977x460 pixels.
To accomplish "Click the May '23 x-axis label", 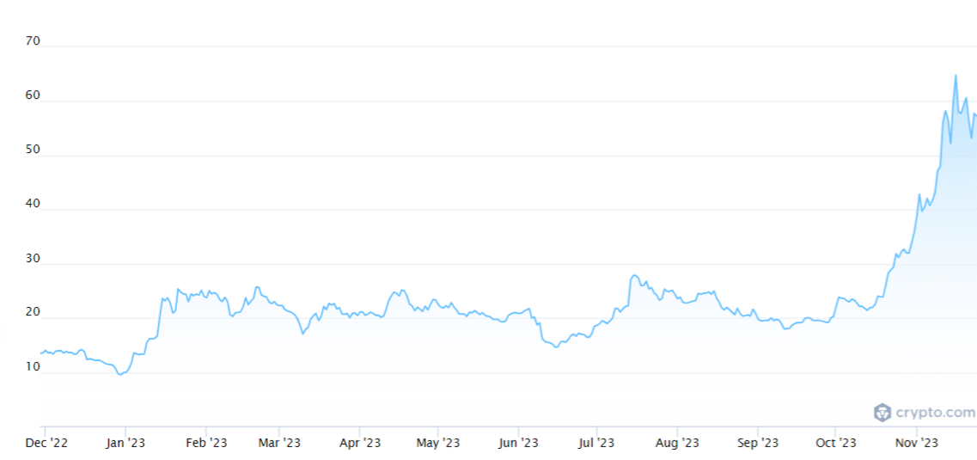I will (438, 443).
